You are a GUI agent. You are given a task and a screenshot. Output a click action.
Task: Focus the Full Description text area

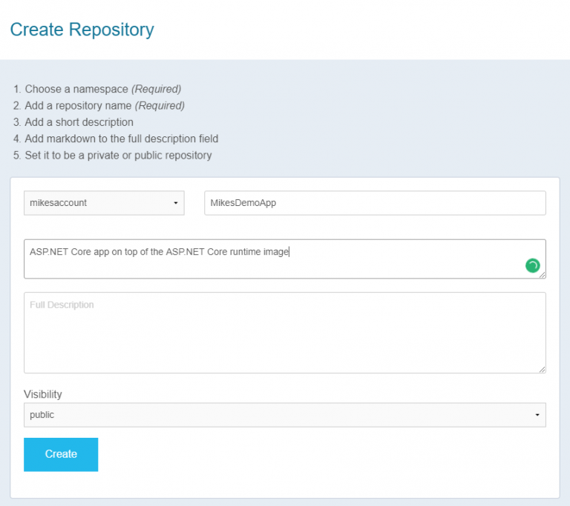[285, 333]
